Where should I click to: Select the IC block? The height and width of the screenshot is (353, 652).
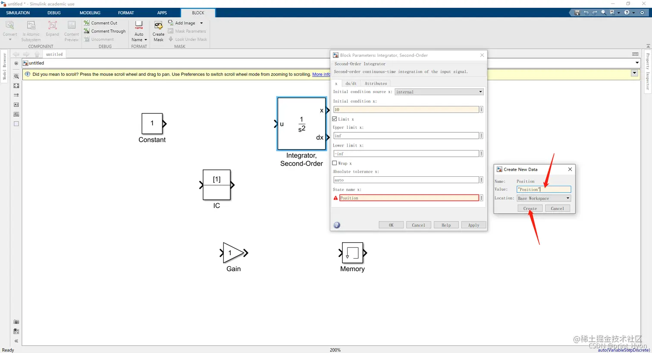point(217,185)
